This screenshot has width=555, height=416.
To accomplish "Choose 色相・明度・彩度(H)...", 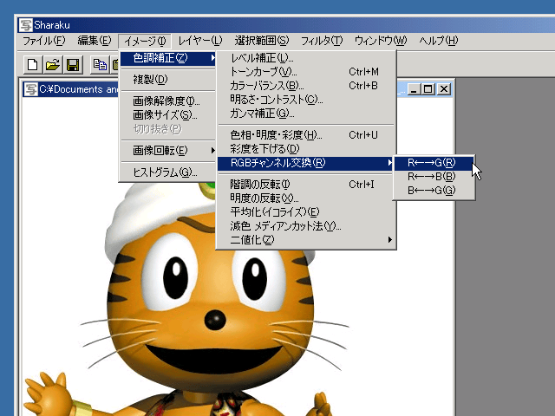I will pos(306,135).
